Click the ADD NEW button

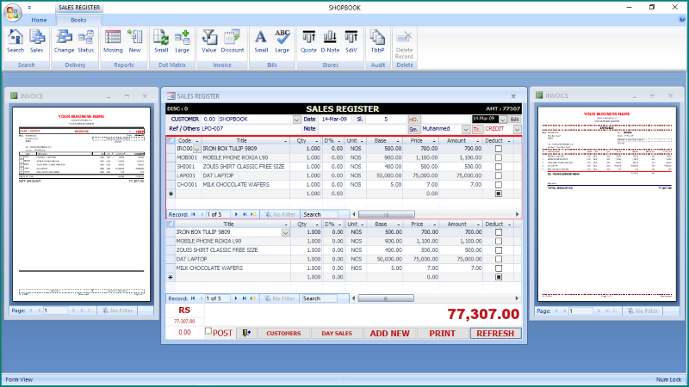point(390,333)
